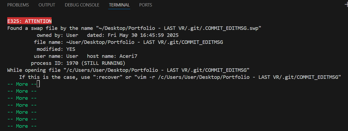Click the "file name:" path line
The height and width of the screenshot is (131, 348).
pos(128,42)
